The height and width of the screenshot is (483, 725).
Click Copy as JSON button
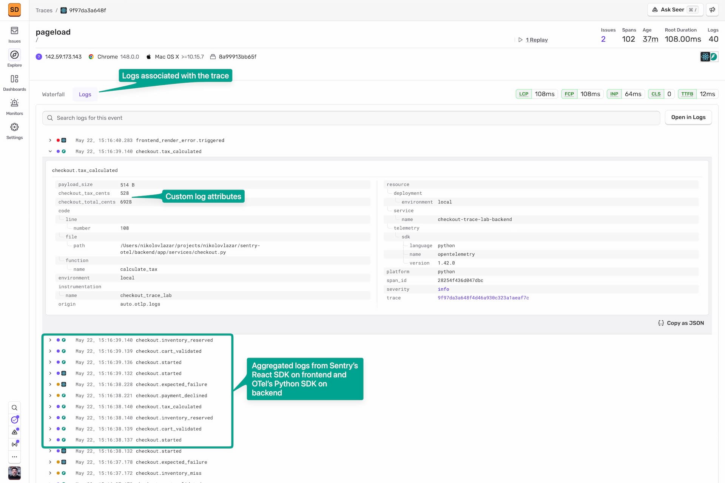(x=681, y=323)
